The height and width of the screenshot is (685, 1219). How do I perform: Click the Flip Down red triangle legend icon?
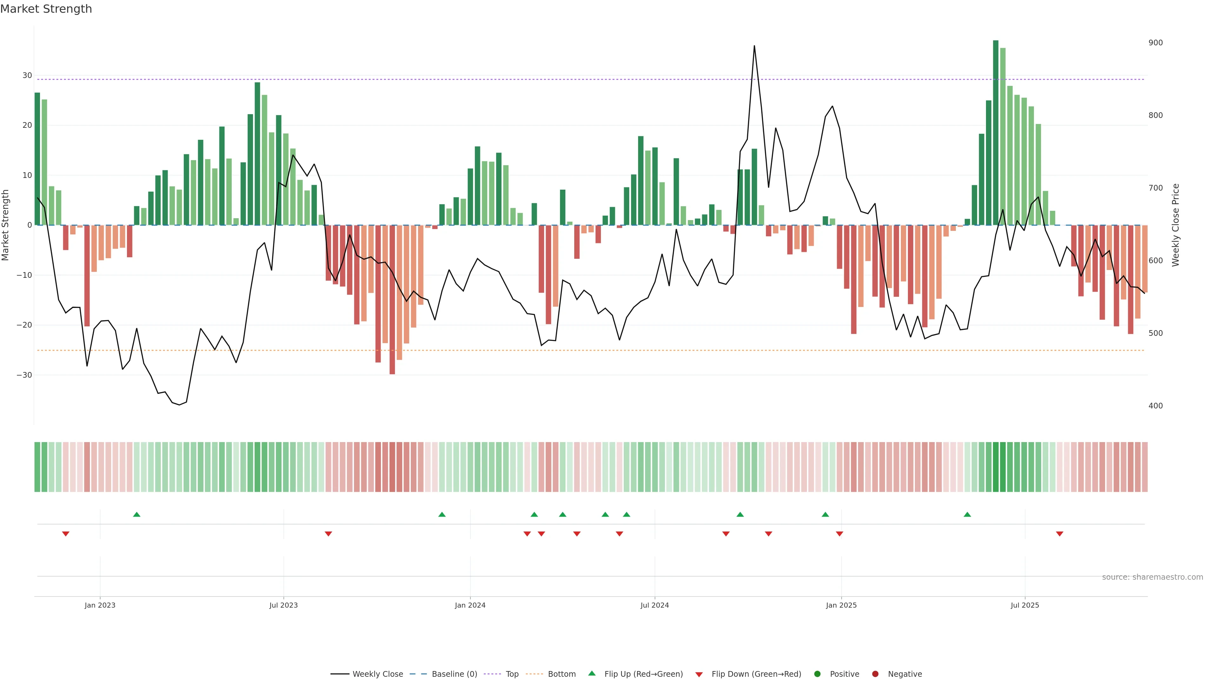pyautogui.click(x=699, y=675)
